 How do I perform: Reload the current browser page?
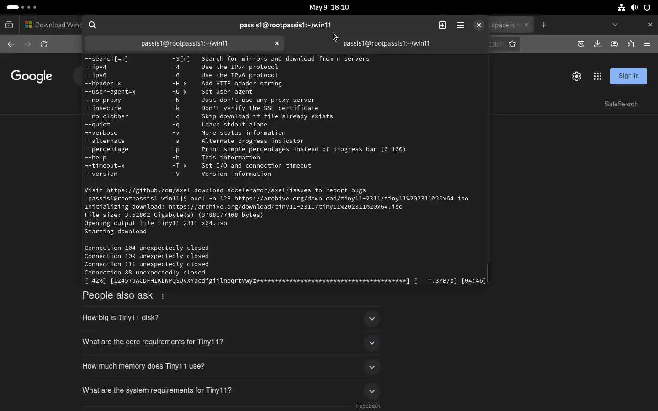click(x=44, y=44)
